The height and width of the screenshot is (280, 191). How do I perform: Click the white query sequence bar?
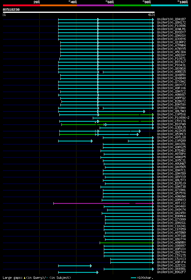pos(79,12)
